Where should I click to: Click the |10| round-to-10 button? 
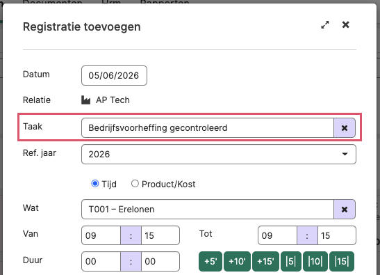tap(315, 261)
